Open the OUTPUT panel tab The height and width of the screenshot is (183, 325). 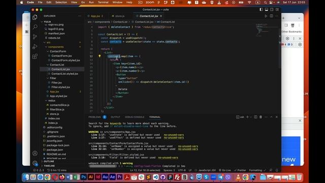tap(115, 117)
